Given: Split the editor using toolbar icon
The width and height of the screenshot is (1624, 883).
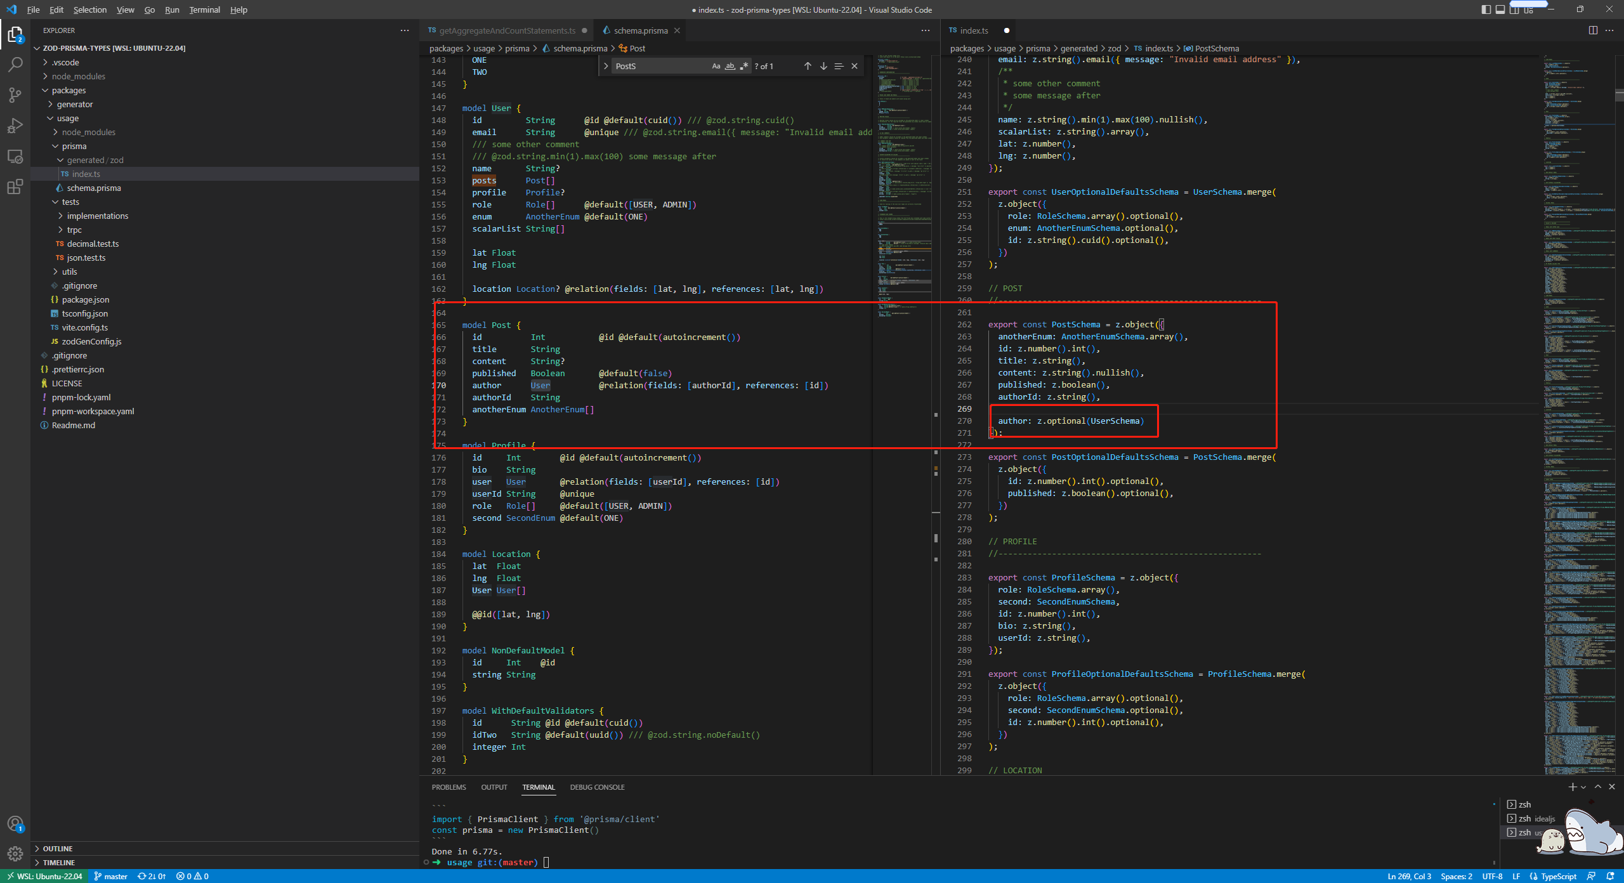Looking at the screenshot, I should click(x=1594, y=30).
